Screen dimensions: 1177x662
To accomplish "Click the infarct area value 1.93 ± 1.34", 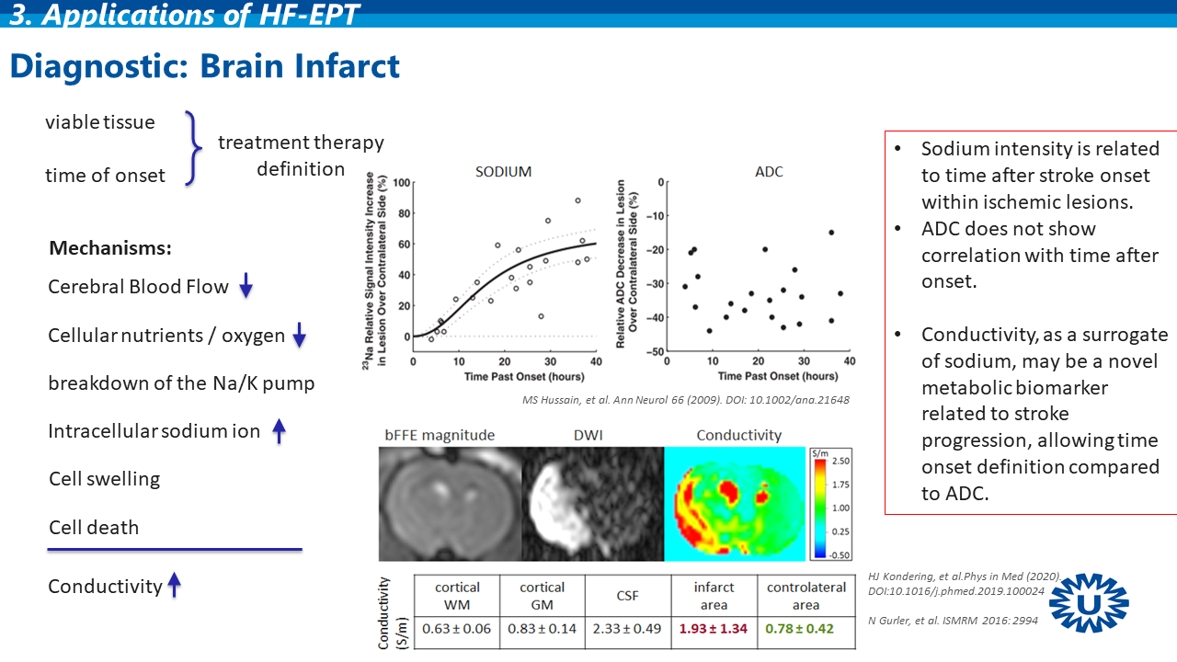I will coord(714,629).
